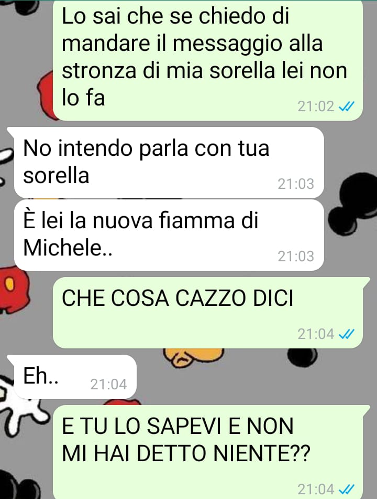
Task: Tap the blue checkmarks beside 21:04 CHE COSA
Action: click(347, 334)
